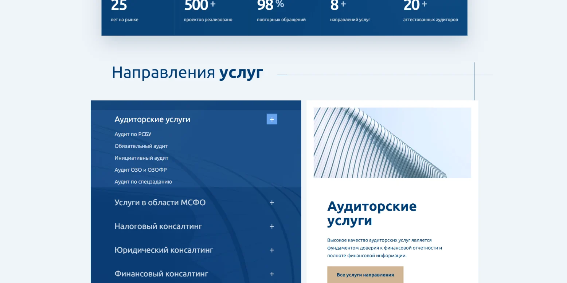The height and width of the screenshot is (283, 567).
Task: Select the Финансовый консалтинг heading
Action: coord(161,274)
